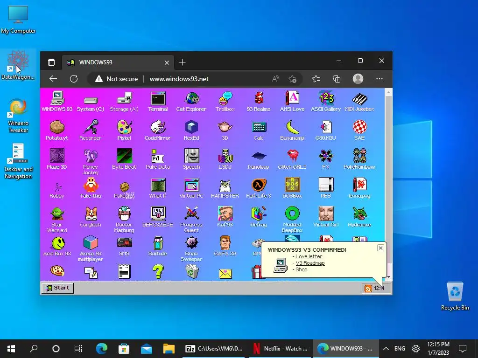Open Maze 3D
The width and height of the screenshot is (478, 358).
57,159
